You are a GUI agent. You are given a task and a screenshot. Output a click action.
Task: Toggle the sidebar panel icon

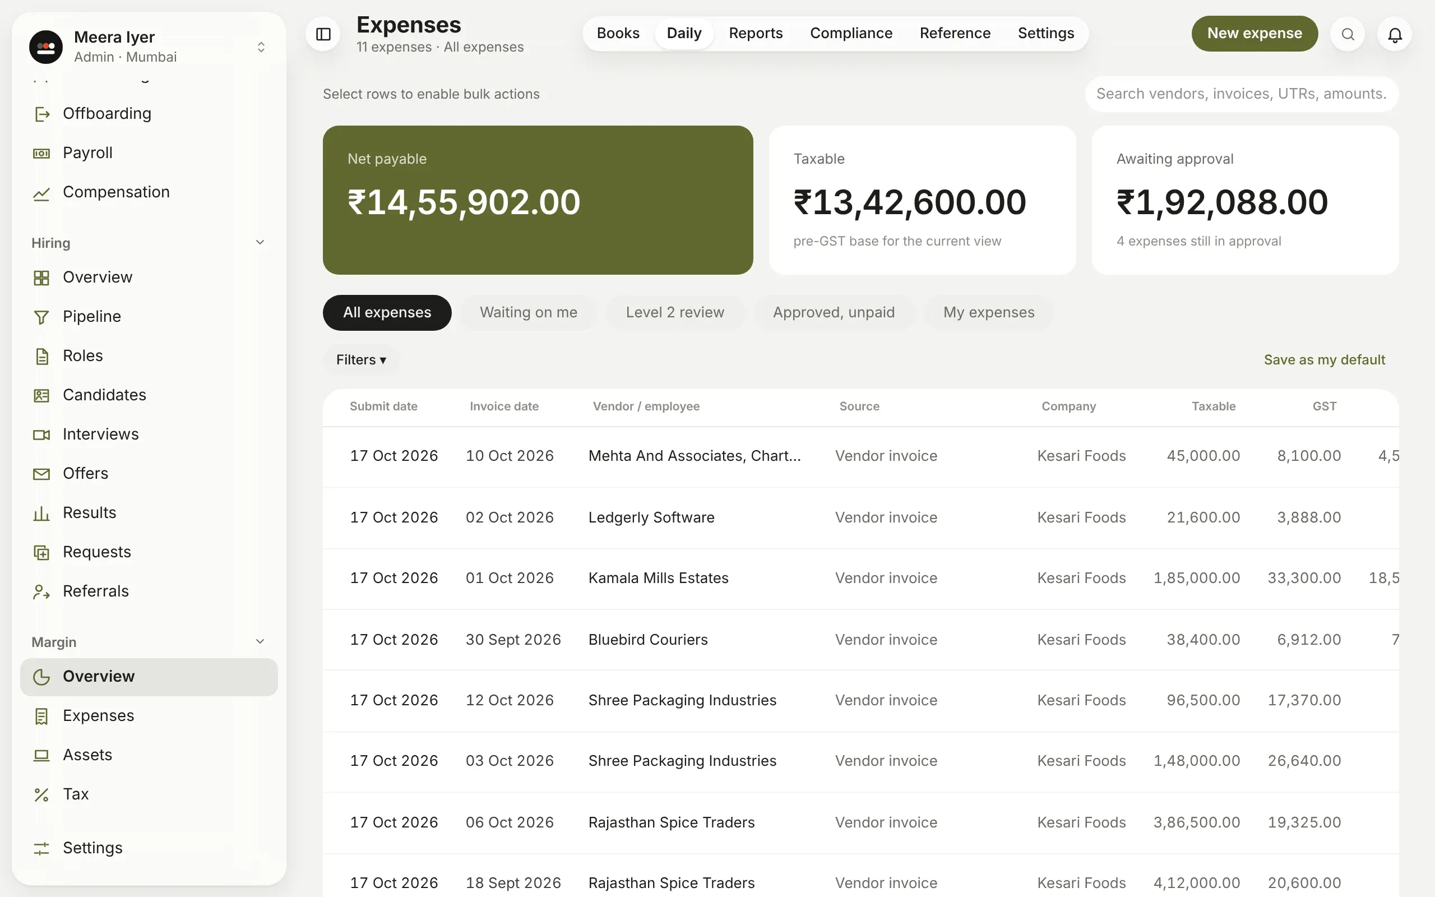pos(323,34)
